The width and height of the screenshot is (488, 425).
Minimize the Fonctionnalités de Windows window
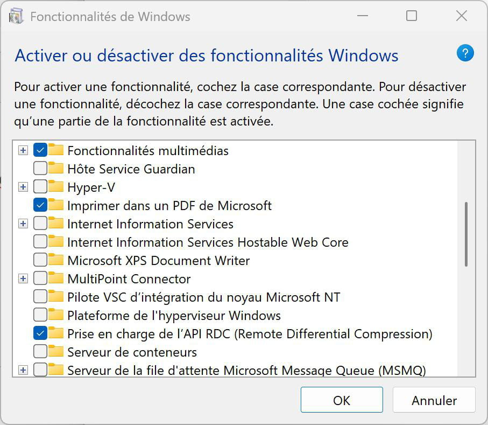point(363,16)
